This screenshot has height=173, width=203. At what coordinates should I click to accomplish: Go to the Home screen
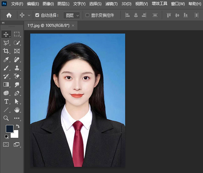tap(9, 15)
